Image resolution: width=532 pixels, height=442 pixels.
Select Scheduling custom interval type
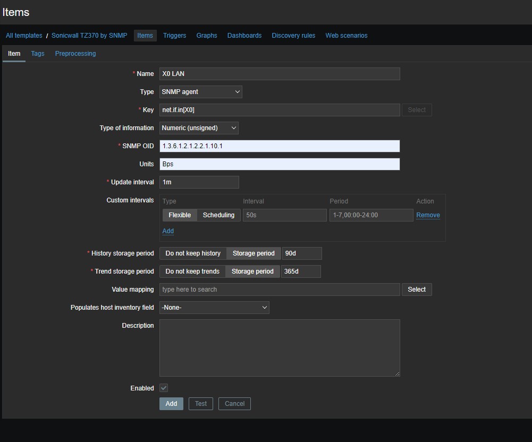coord(218,215)
